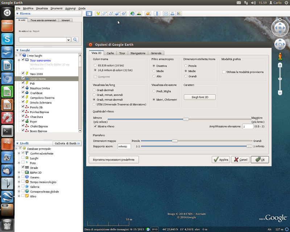Add an image overlay from the toolbar
The height and width of the screenshot is (232, 290).
point(117,13)
